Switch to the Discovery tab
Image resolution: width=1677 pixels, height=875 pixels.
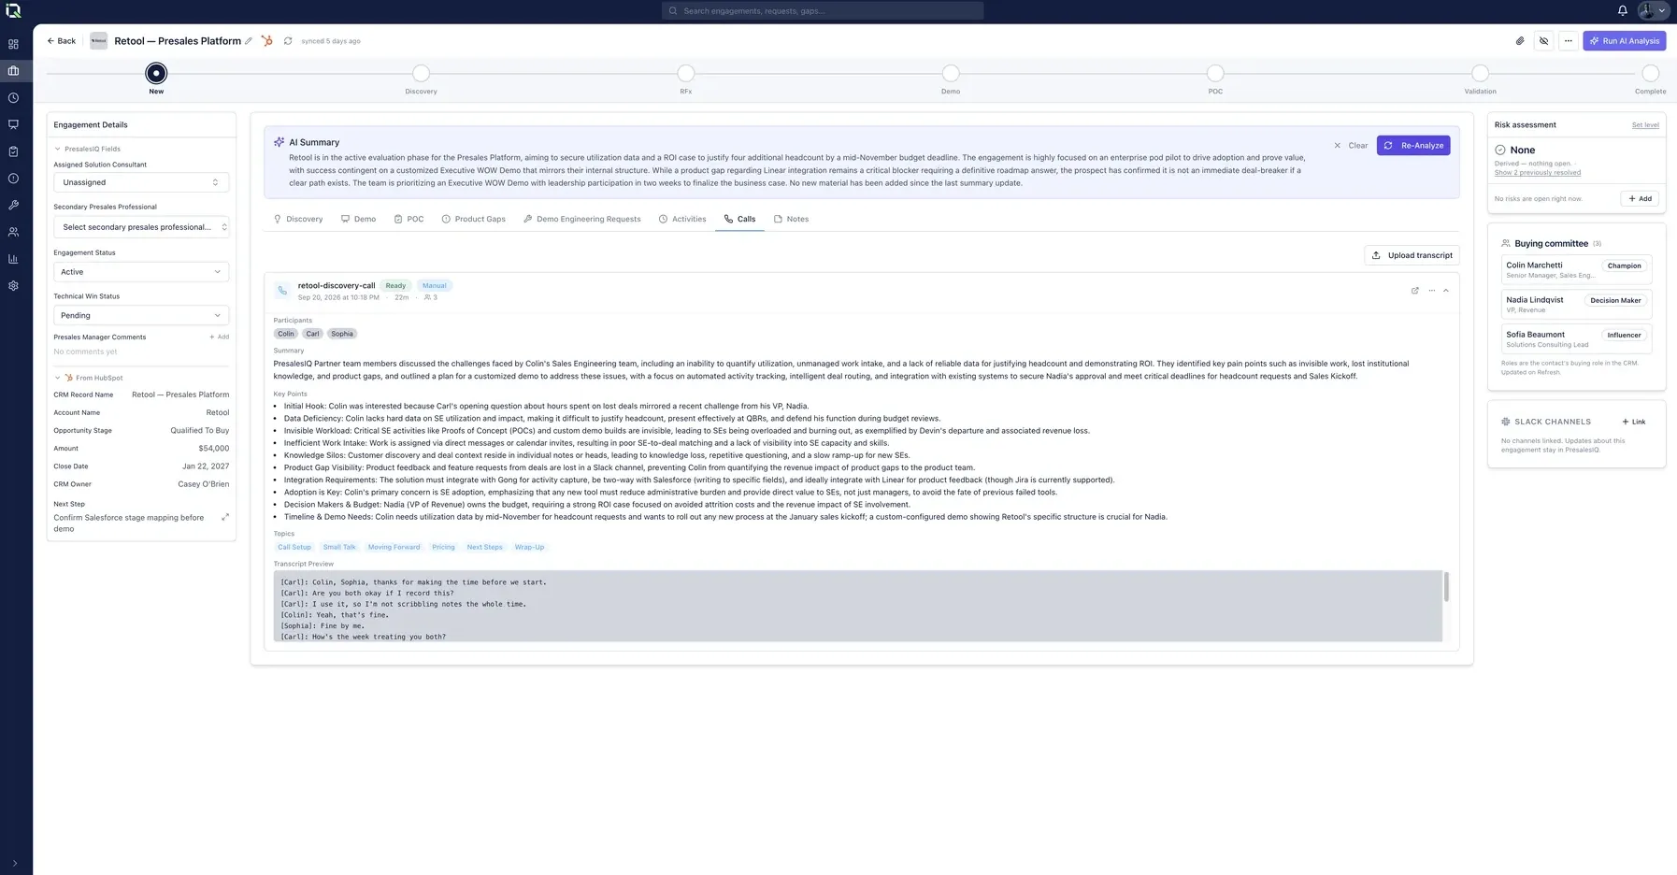(298, 219)
